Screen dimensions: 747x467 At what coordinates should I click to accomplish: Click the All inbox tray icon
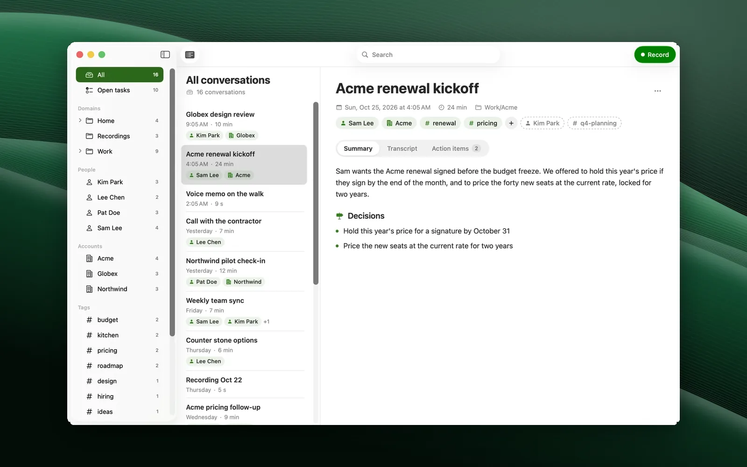pyautogui.click(x=89, y=75)
